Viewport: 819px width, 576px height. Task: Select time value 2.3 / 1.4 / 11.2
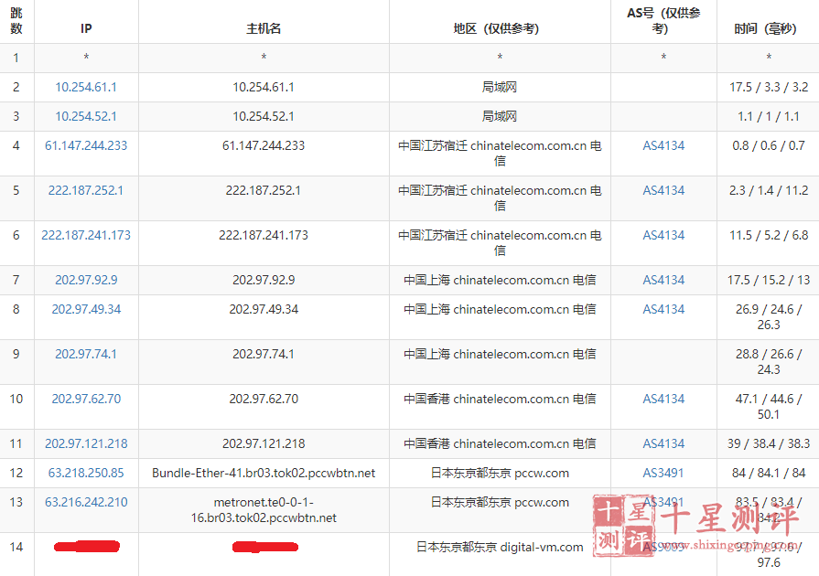769,190
